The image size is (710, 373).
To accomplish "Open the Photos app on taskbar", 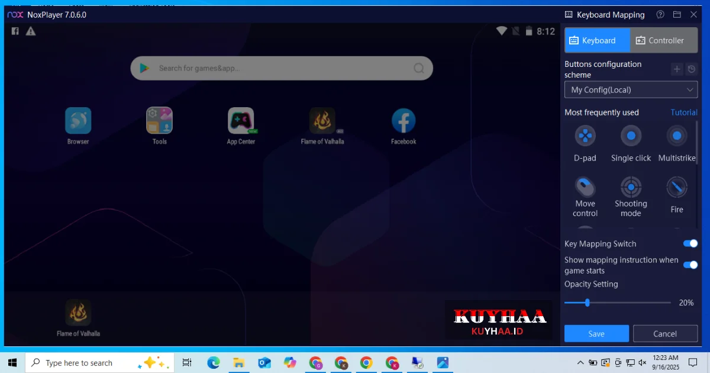I will 443,362.
